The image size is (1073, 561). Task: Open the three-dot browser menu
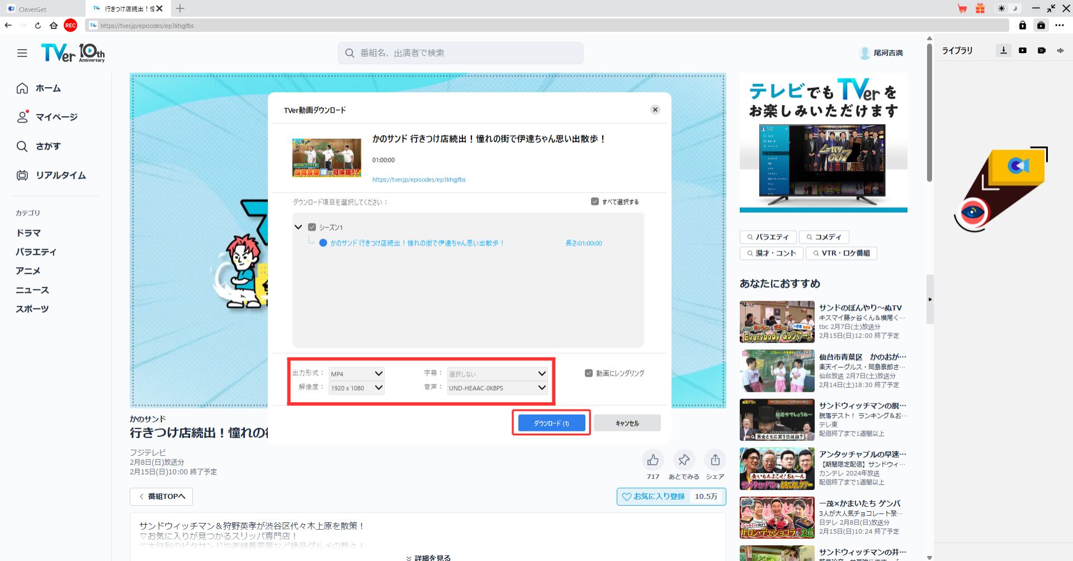[1060, 25]
